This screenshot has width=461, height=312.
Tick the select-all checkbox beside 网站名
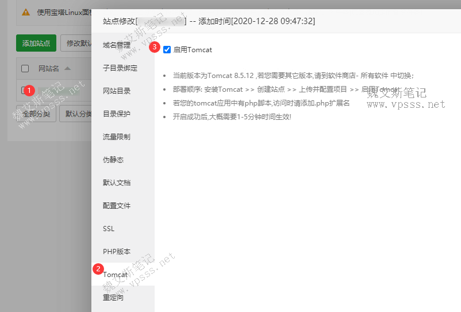click(25, 69)
